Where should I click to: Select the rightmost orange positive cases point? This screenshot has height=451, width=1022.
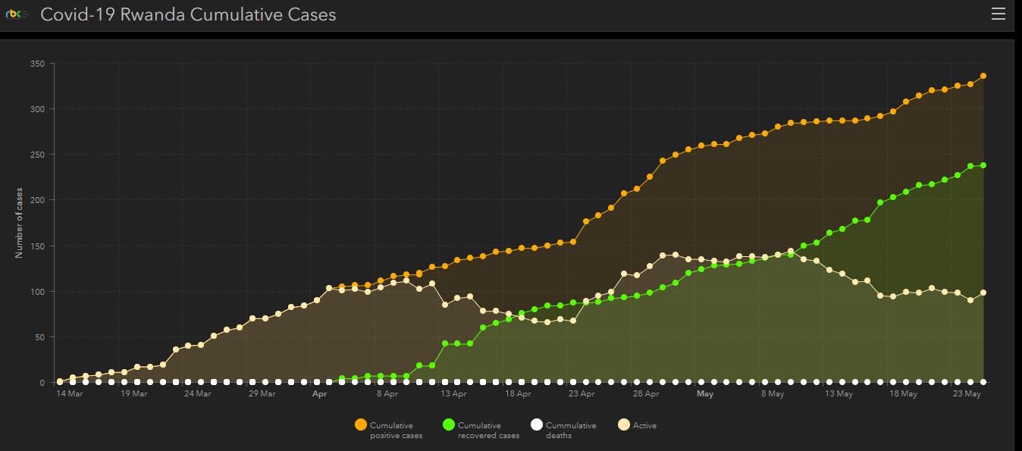[x=983, y=76]
